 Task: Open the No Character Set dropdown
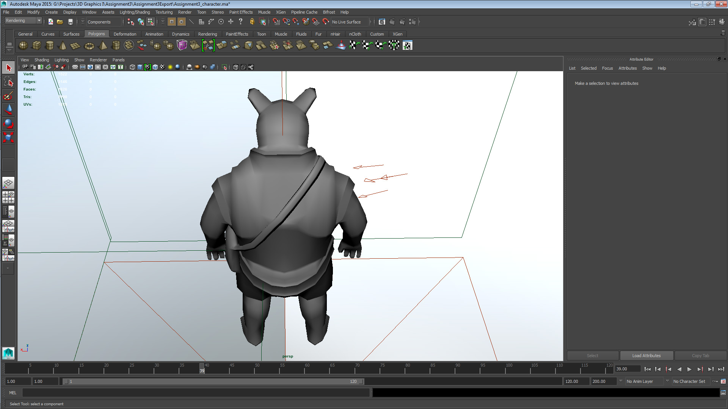pyautogui.click(x=689, y=381)
